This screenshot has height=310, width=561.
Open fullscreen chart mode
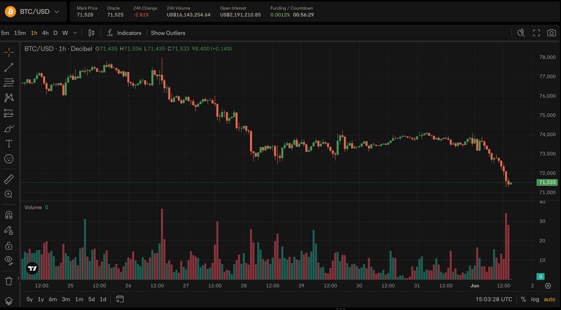click(x=537, y=33)
